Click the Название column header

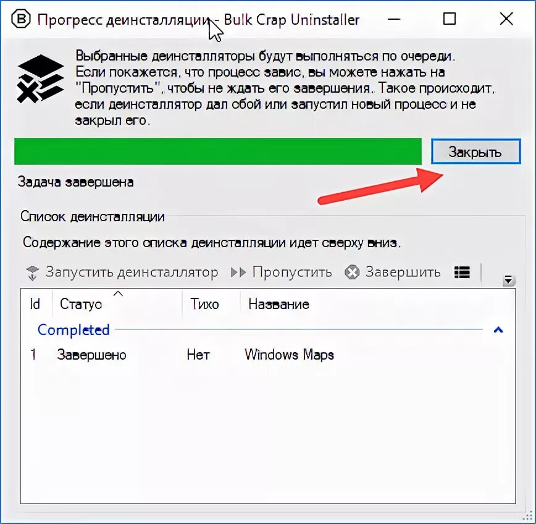click(x=377, y=304)
